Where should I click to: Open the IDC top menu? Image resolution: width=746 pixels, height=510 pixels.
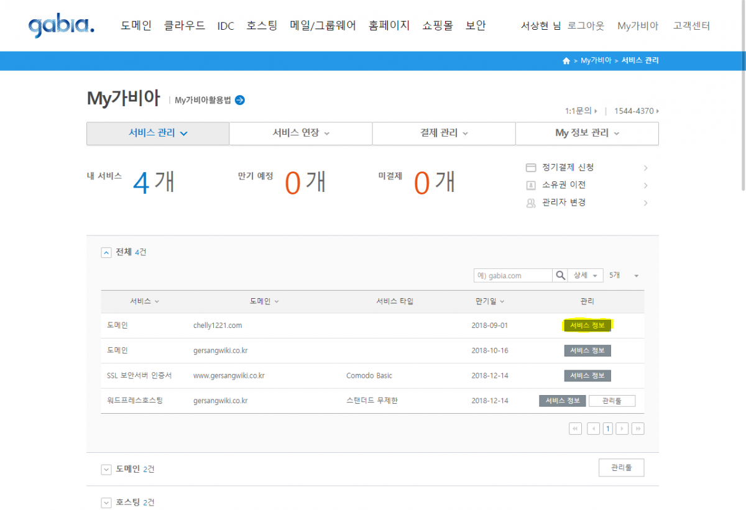226,26
